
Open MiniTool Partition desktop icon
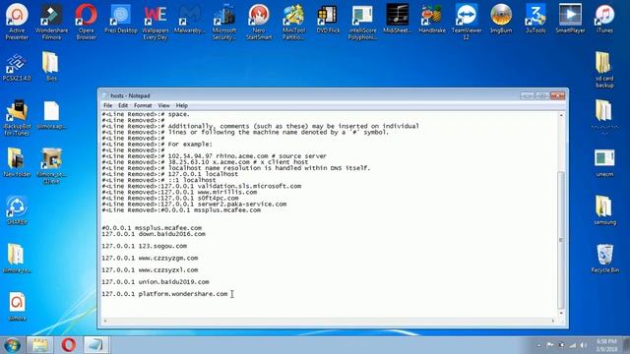(x=293, y=21)
